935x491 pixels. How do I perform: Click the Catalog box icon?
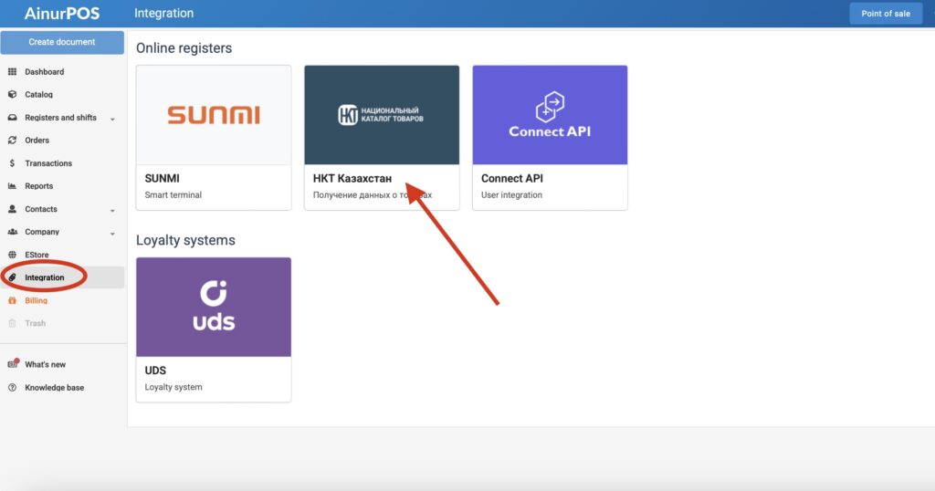point(12,95)
